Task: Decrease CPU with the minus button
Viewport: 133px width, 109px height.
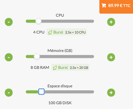Action: pyautogui.click(x=9, y=22)
